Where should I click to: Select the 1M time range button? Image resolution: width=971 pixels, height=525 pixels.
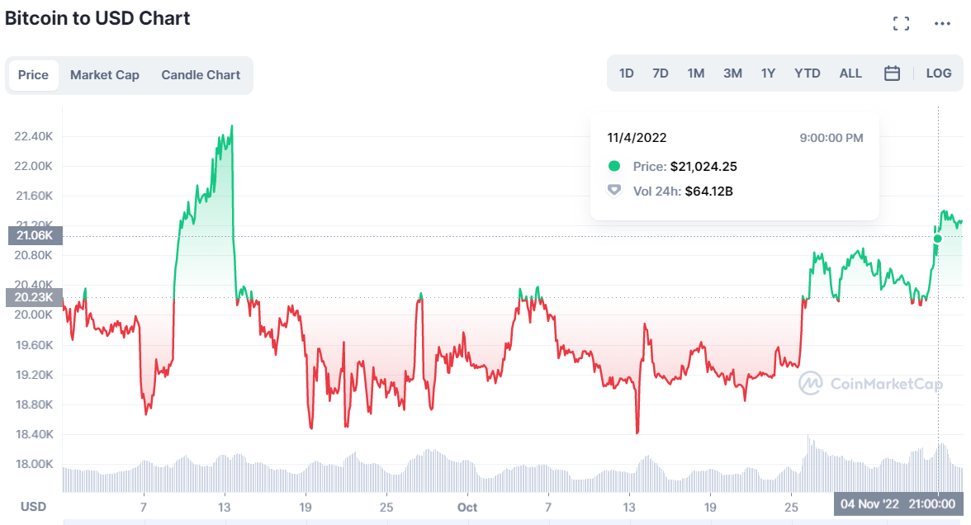coord(696,73)
